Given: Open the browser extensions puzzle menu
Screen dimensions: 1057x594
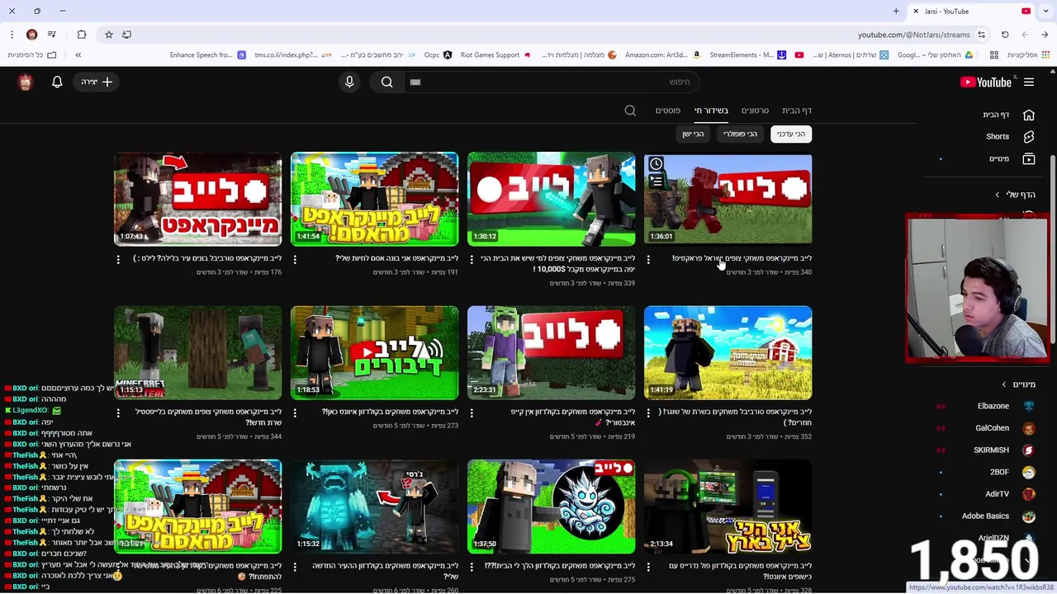Looking at the screenshot, I should tap(82, 35).
